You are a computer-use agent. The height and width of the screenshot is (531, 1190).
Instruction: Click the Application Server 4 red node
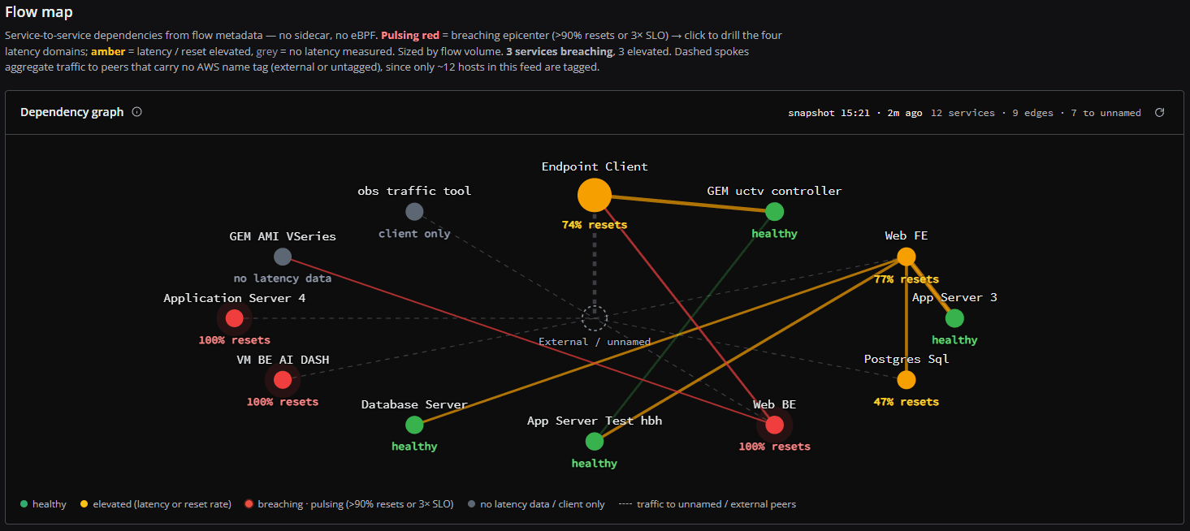click(234, 318)
